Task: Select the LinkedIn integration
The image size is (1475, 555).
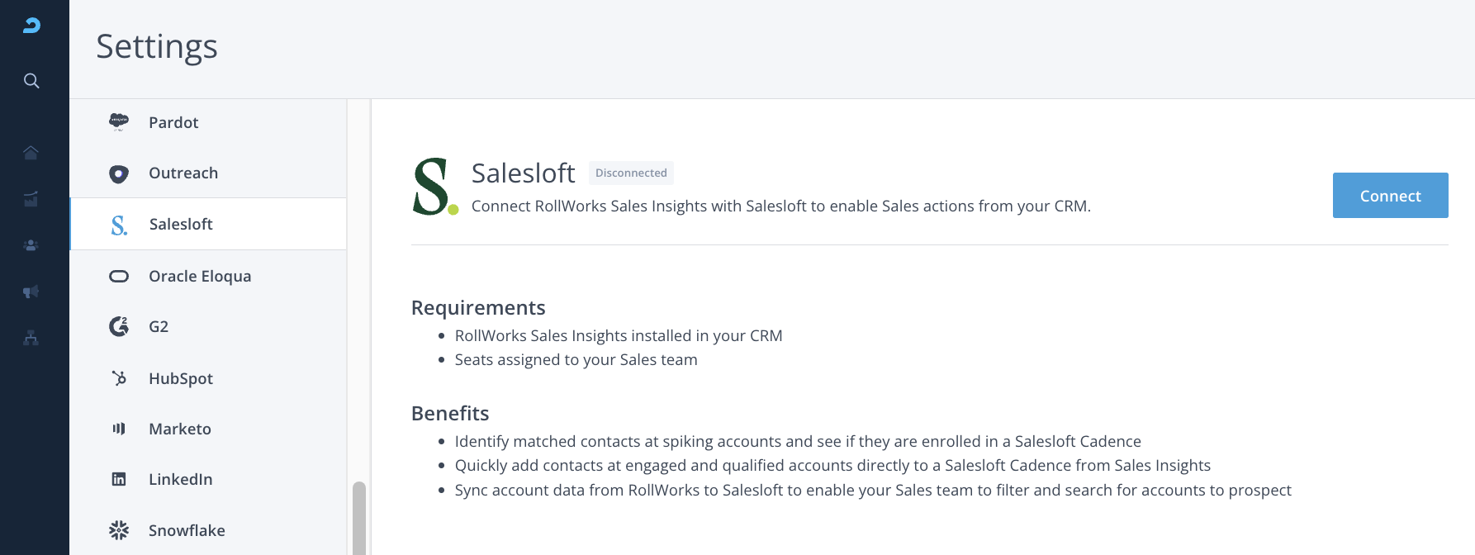Action: tap(181, 480)
